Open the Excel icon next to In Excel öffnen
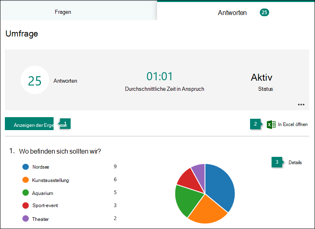 click(x=271, y=124)
